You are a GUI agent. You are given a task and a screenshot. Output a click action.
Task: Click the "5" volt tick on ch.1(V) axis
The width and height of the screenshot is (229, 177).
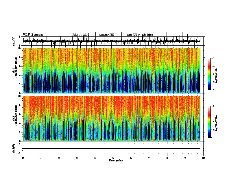tap(20, 37)
